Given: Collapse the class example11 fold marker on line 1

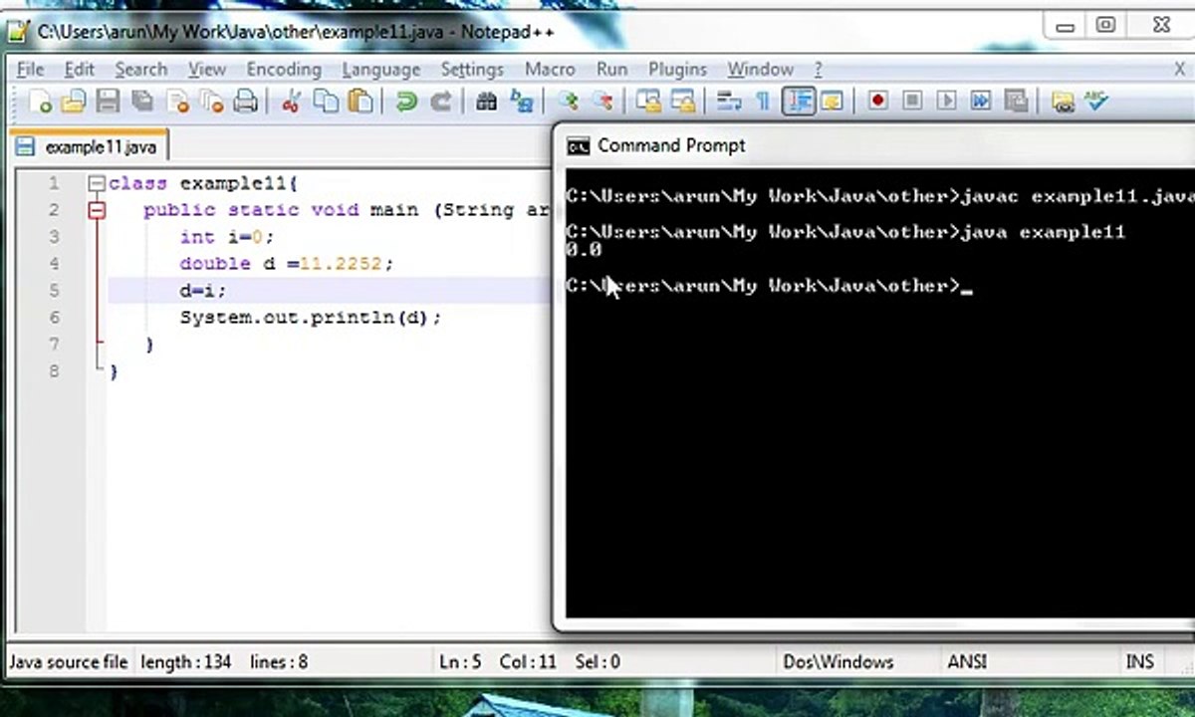Looking at the screenshot, I should tap(96, 183).
